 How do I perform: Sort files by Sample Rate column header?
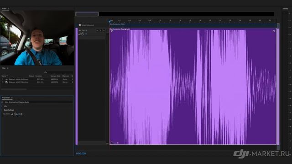[x=56, y=76]
